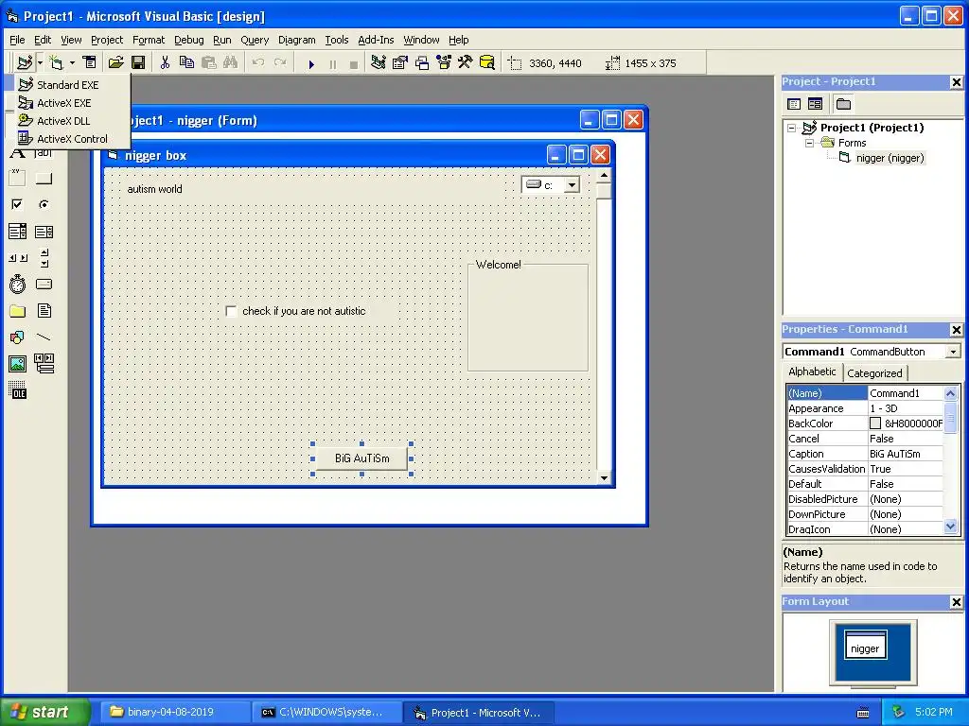Screen dimensions: 969x726
Task: Click the Form Layout Window toolbar icon
Action: pyautogui.click(x=422, y=62)
